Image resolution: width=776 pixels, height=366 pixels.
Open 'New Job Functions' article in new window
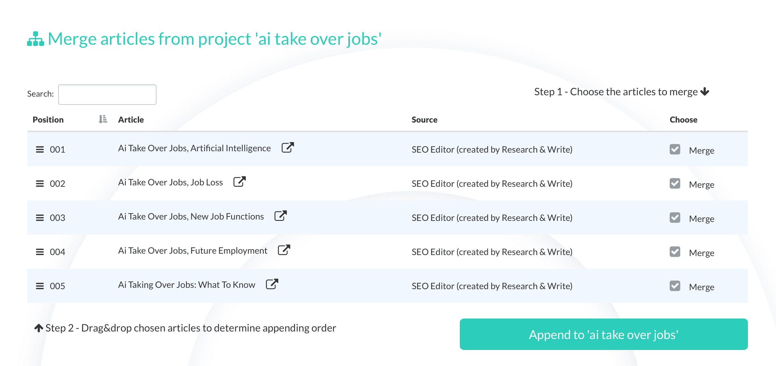click(280, 216)
